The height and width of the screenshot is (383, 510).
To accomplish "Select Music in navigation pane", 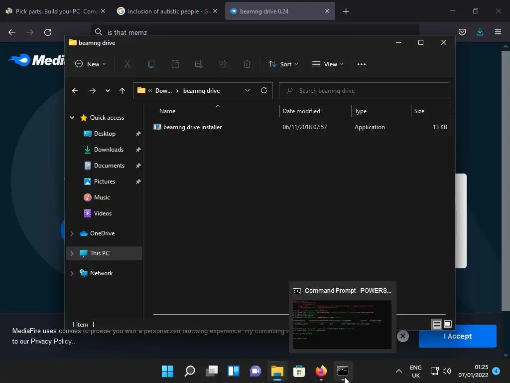I will 102,197.
